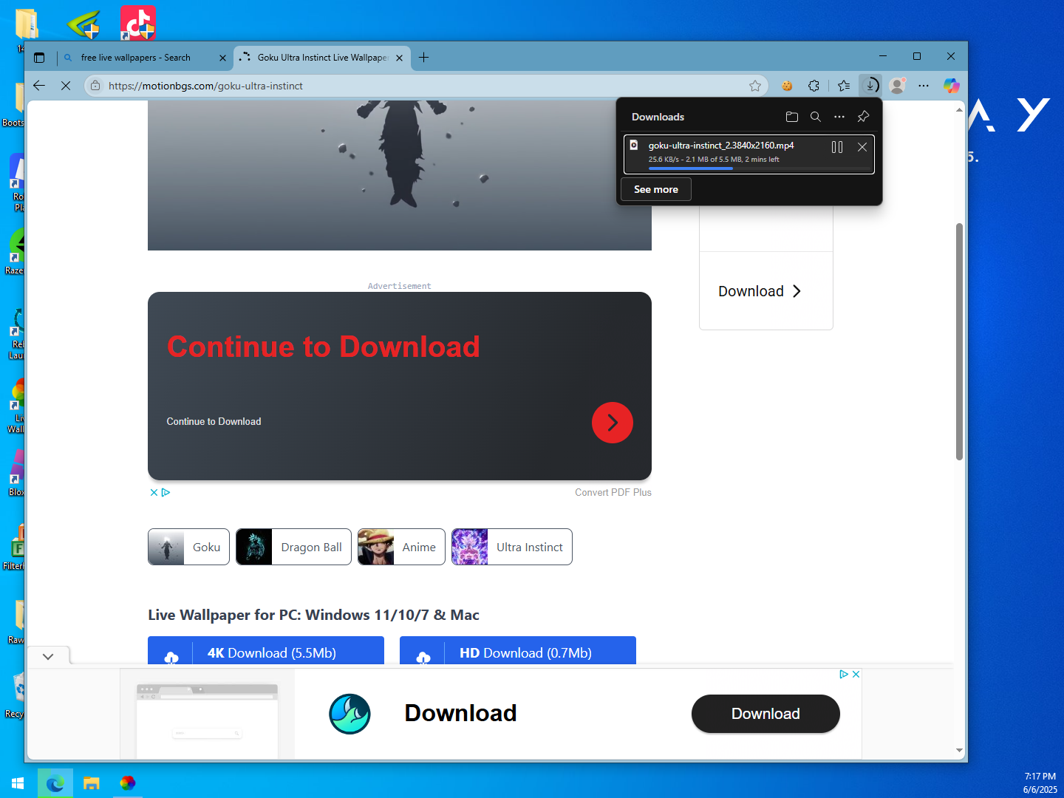This screenshot has height=798, width=1064.
Task: Pin the Downloads panel
Action: (863, 117)
